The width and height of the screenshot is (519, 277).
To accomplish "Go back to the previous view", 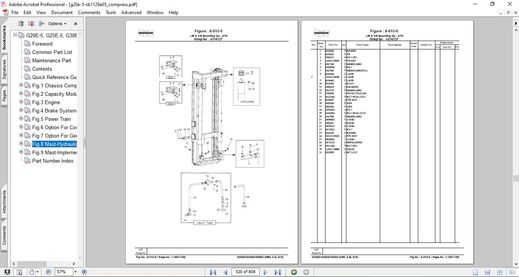I will (294, 272).
